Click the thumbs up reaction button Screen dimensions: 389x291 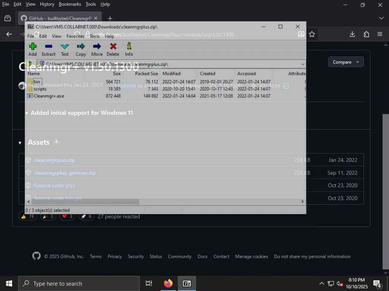[28, 216]
